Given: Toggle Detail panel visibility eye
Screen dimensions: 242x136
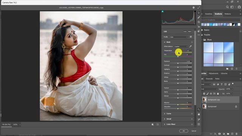Looking at the screenshot, I should (192, 119).
